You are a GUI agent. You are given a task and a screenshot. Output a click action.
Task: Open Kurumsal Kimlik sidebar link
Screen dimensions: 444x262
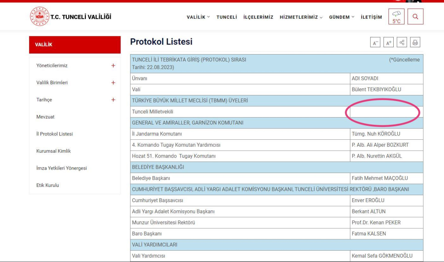53,151
